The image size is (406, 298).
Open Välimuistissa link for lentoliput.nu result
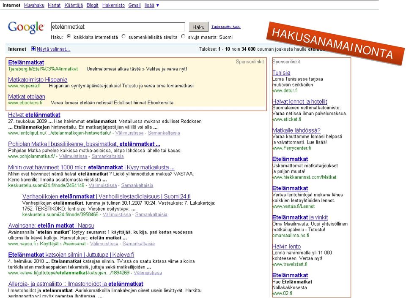tap(129, 133)
